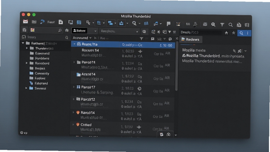This screenshot has width=270, height=152.
Task: Open the Raro814 message with orange shield
Action: (123, 116)
